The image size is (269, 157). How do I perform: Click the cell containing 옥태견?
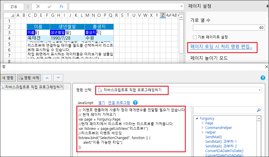pos(38,38)
